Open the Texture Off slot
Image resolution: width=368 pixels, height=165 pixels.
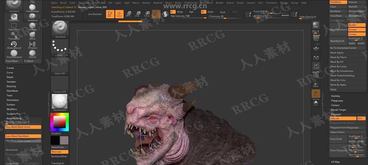point(60,85)
